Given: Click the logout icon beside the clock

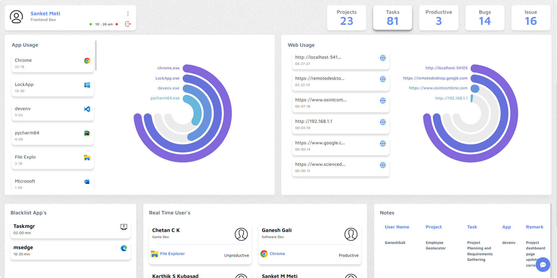Looking at the screenshot, I should click(x=128, y=24).
